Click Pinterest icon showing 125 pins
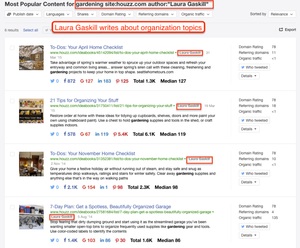This screenshot has height=248, width=300. [117, 81]
